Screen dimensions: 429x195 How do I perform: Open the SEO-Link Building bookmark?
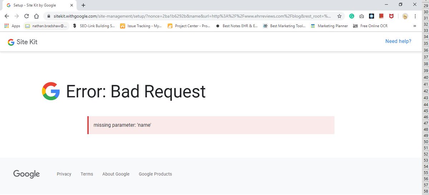(94, 26)
